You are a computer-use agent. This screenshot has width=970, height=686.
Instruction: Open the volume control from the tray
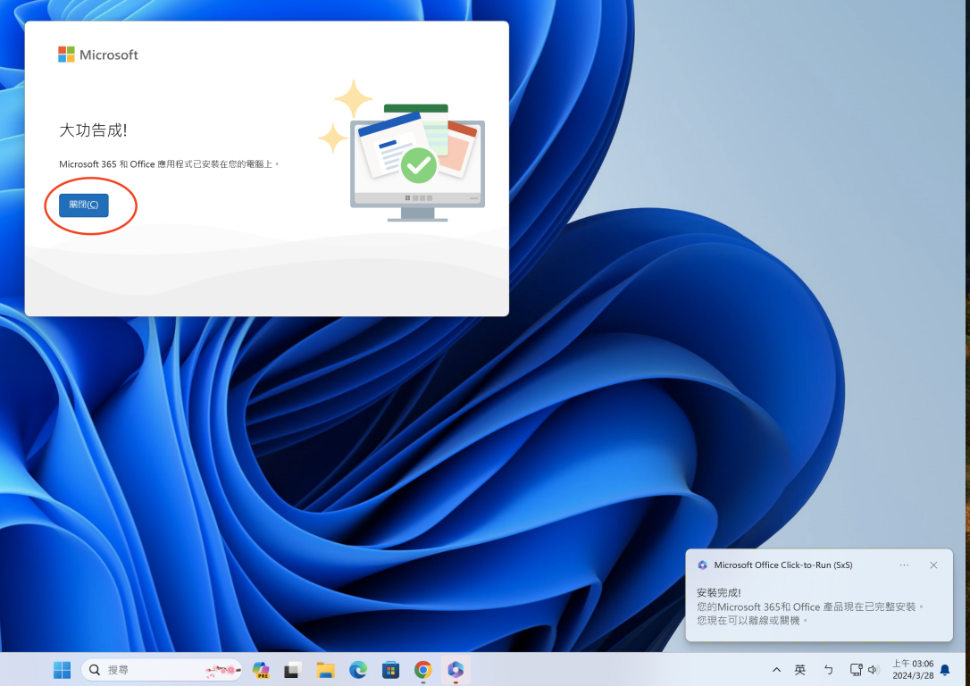click(x=874, y=670)
